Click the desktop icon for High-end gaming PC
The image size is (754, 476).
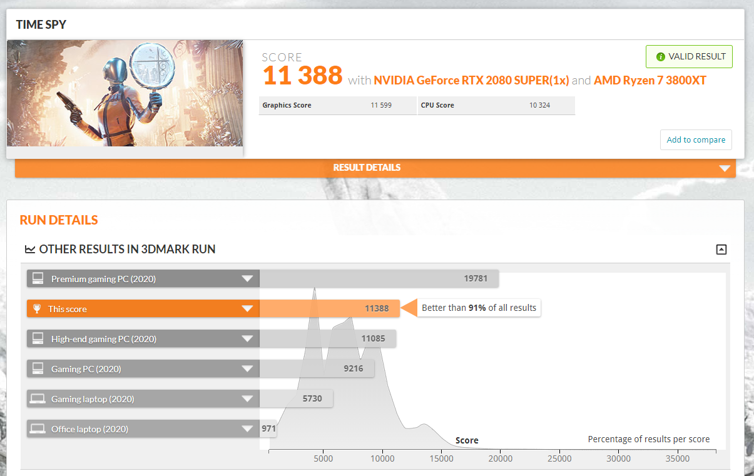click(x=38, y=339)
